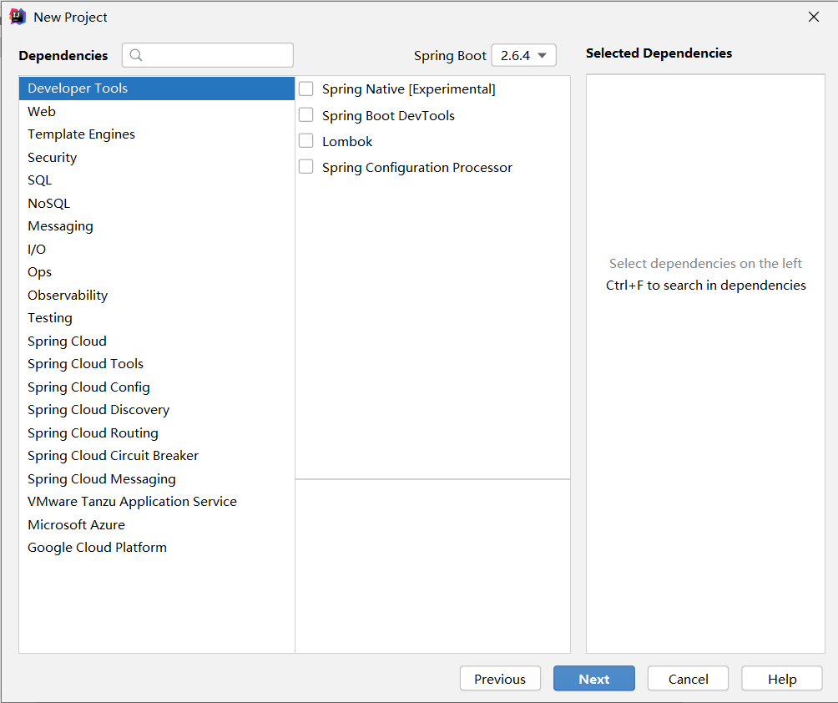
Task: Open the Spring Boot version dropdown
Action: coord(524,56)
